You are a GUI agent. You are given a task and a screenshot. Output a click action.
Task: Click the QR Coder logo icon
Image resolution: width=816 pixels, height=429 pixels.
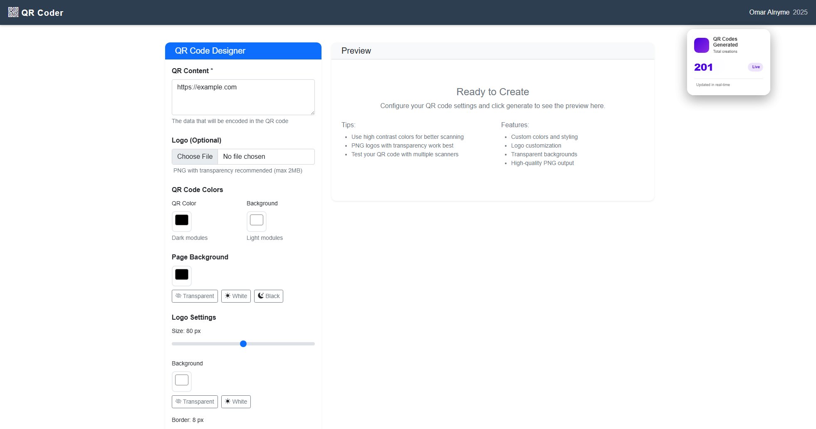13,12
